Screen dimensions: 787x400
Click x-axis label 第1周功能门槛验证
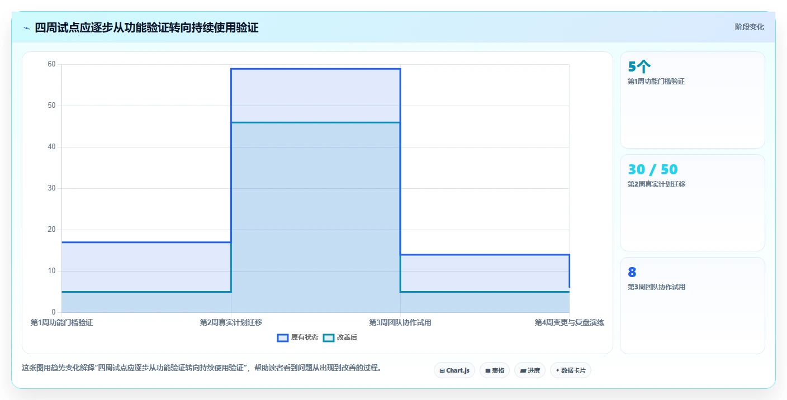[x=61, y=322]
